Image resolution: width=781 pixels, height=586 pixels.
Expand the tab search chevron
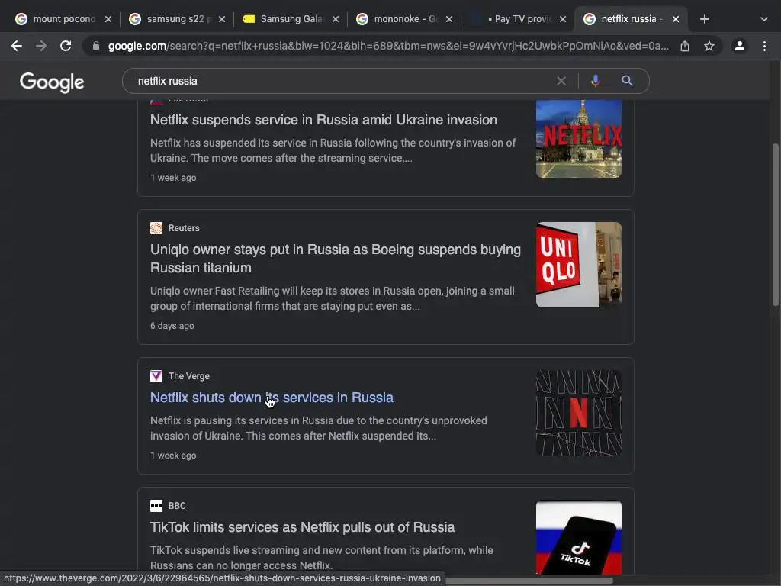click(764, 19)
